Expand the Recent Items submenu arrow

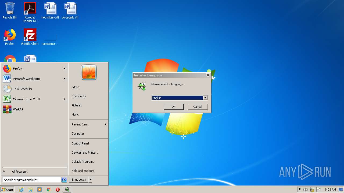click(x=106, y=124)
